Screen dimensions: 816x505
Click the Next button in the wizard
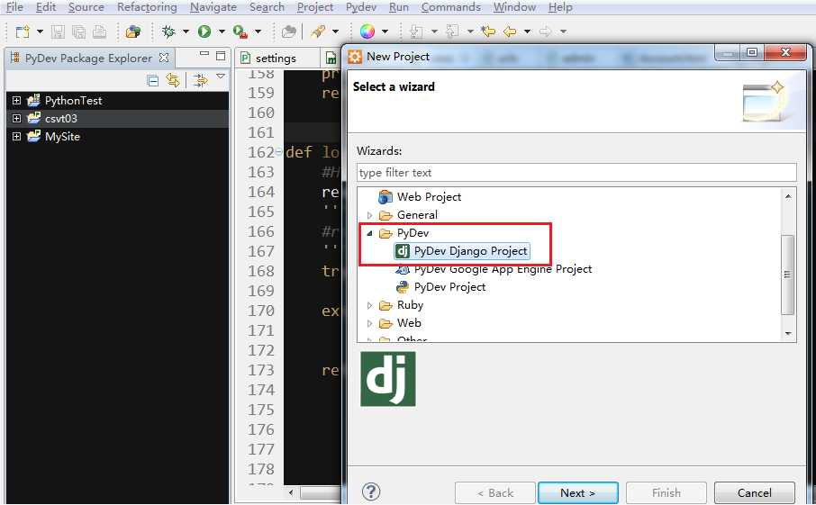point(577,492)
